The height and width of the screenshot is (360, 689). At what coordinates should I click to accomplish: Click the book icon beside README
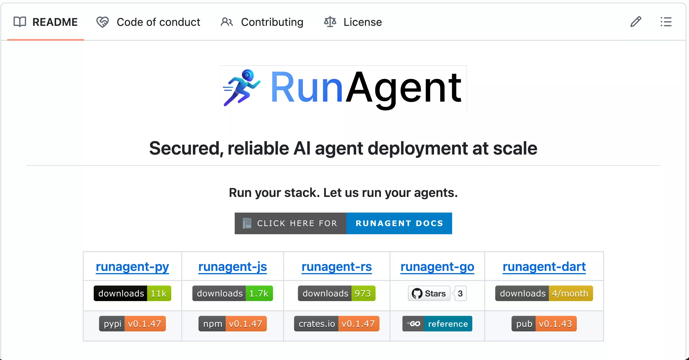[20, 22]
